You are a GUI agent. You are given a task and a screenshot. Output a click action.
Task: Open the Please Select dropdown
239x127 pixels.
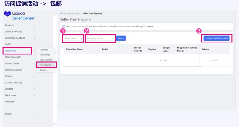coord(73,38)
